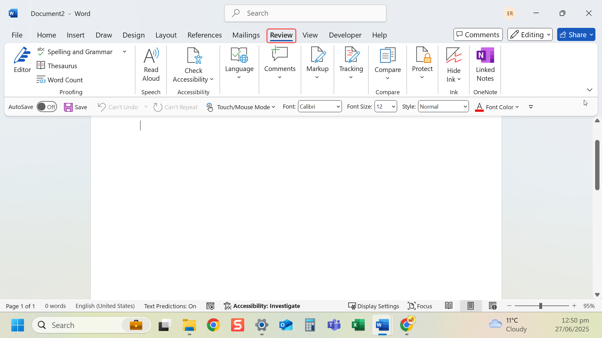Open Accessibility: Investigate in status bar
Image resolution: width=602 pixels, height=338 pixels.
click(x=262, y=306)
